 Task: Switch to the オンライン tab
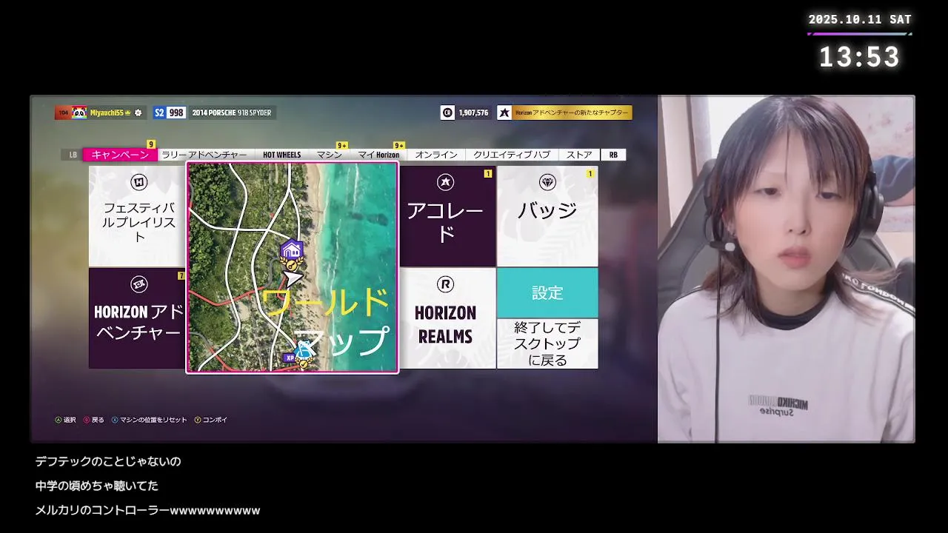click(x=436, y=155)
